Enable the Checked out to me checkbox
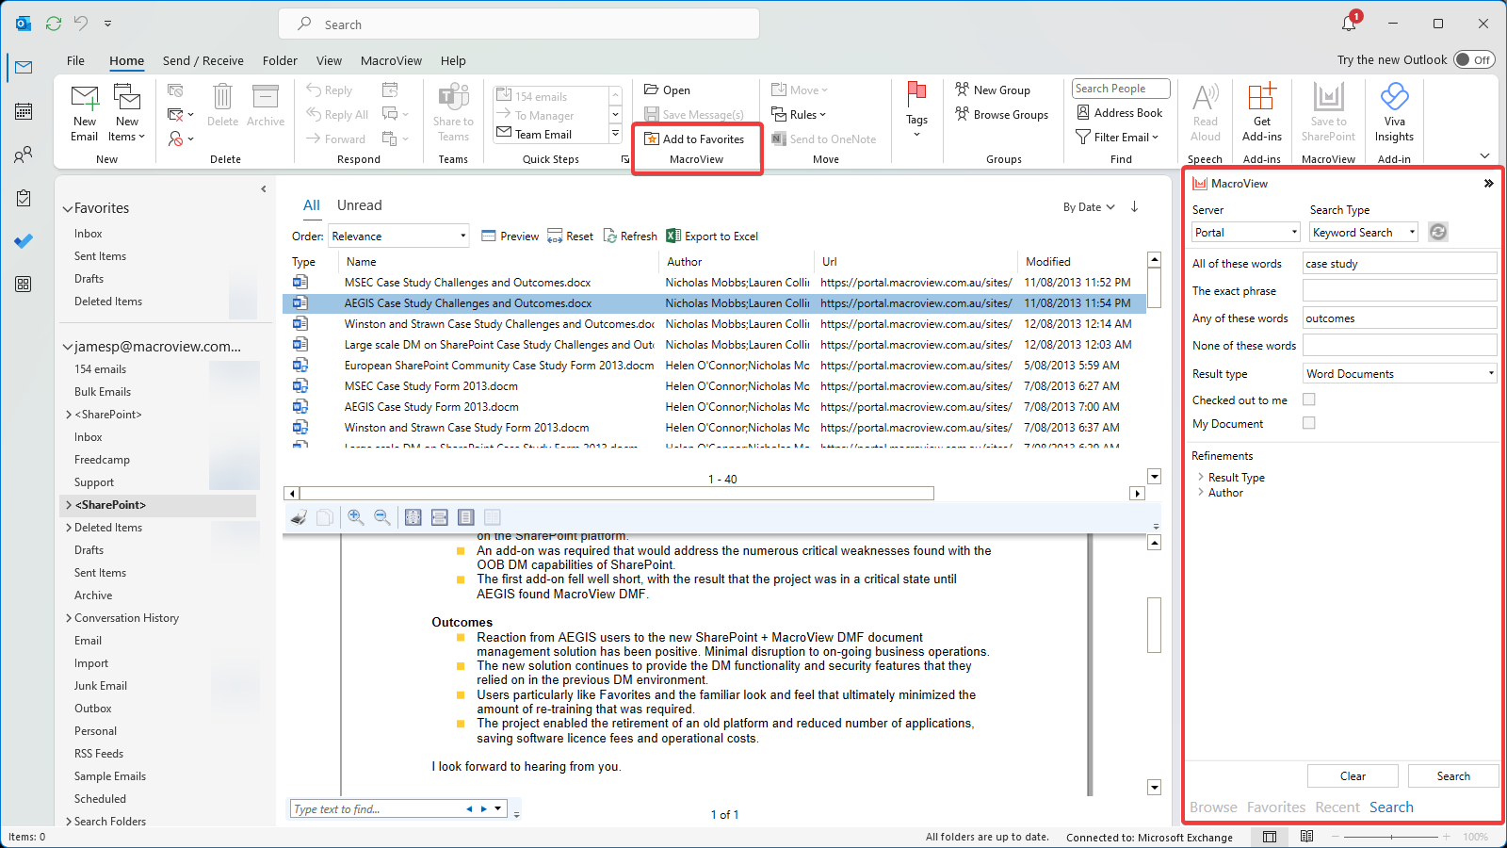The image size is (1507, 848). [1308, 399]
